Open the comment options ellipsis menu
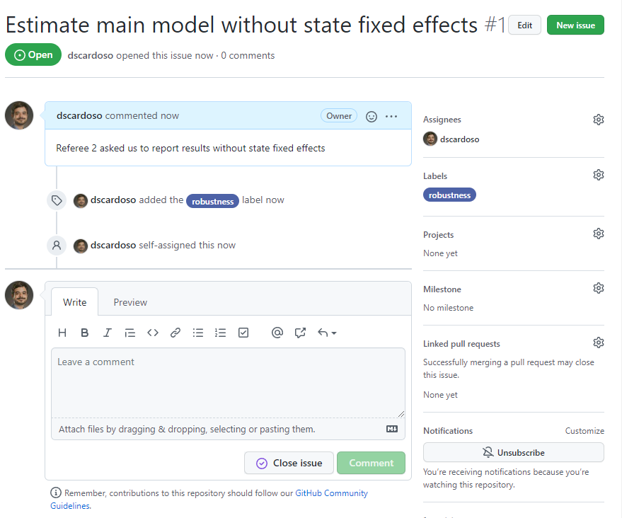Viewport: 622px width, 518px height. pos(391,116)
